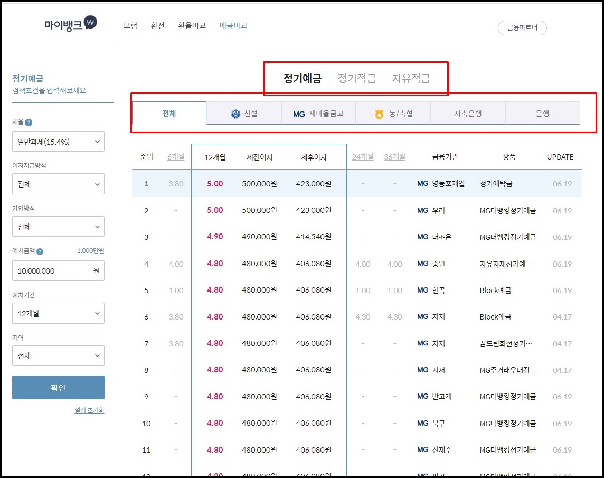Click the MG logo in 새마을금고 tab

pyautogui.click(x=299, y=114)
